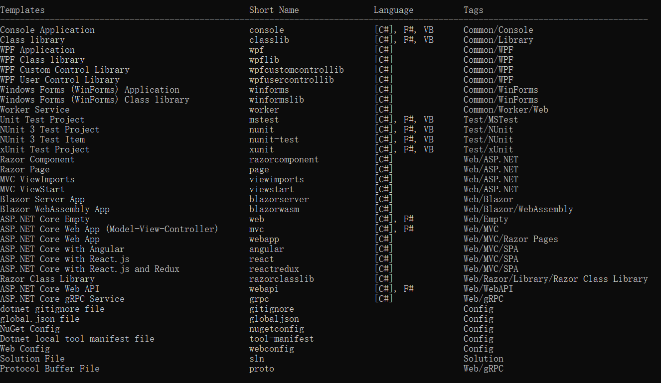Click the ASP.NET Core gRPC Service entry
Screen dimensions: 661x383
pos(62,299)
